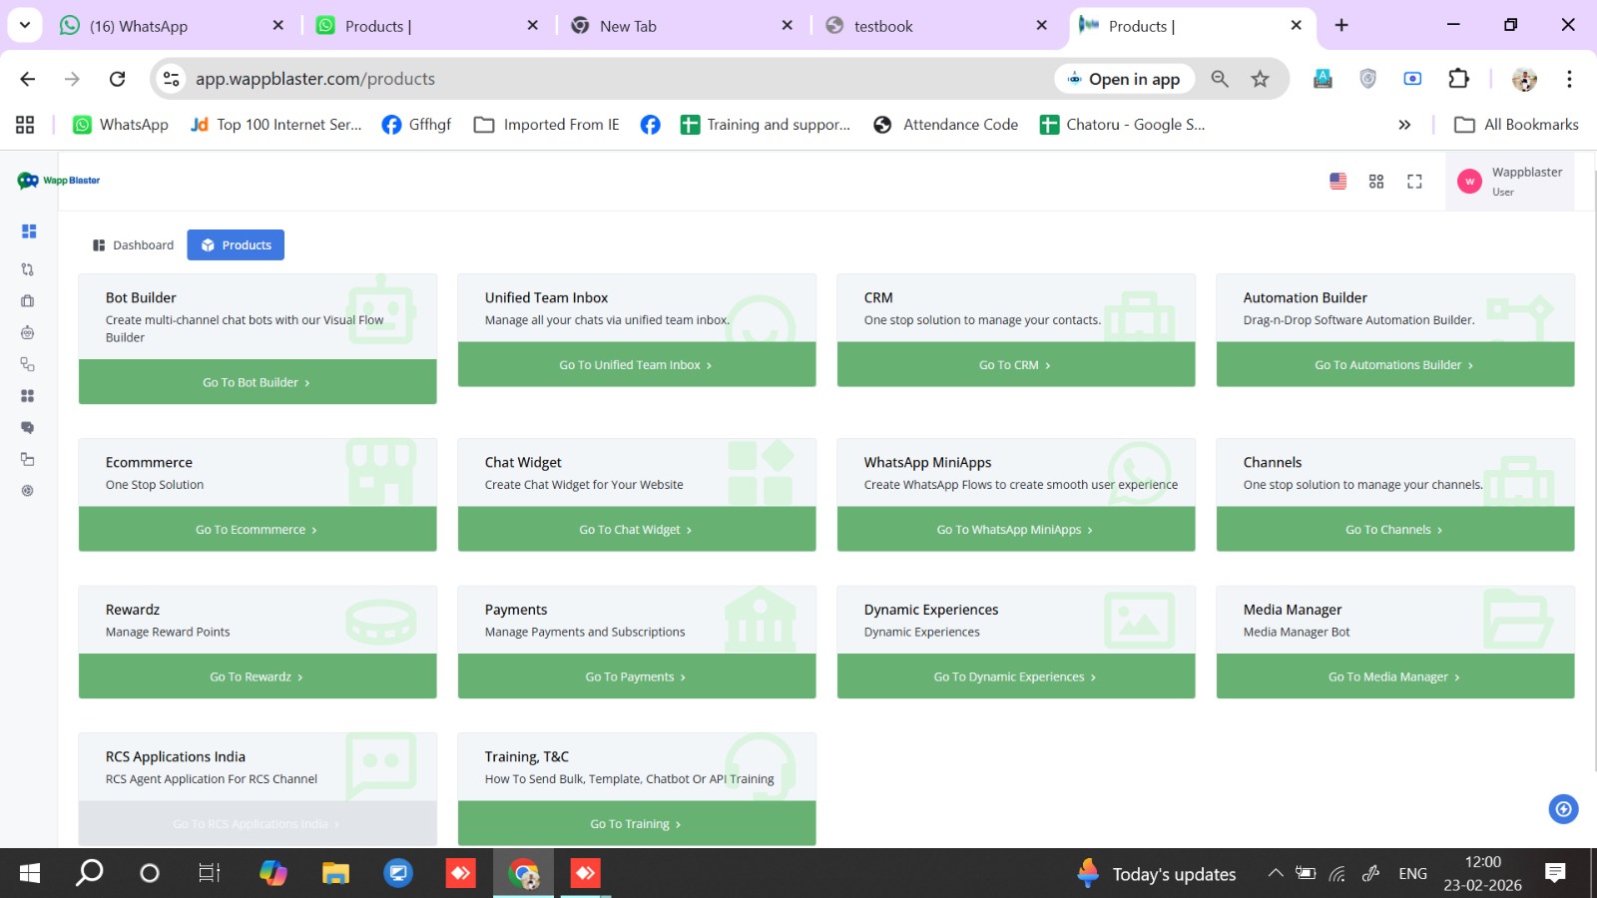Show more bookmarks with the double chevron
This screenshot has height=898, width=1597.
1404,125
